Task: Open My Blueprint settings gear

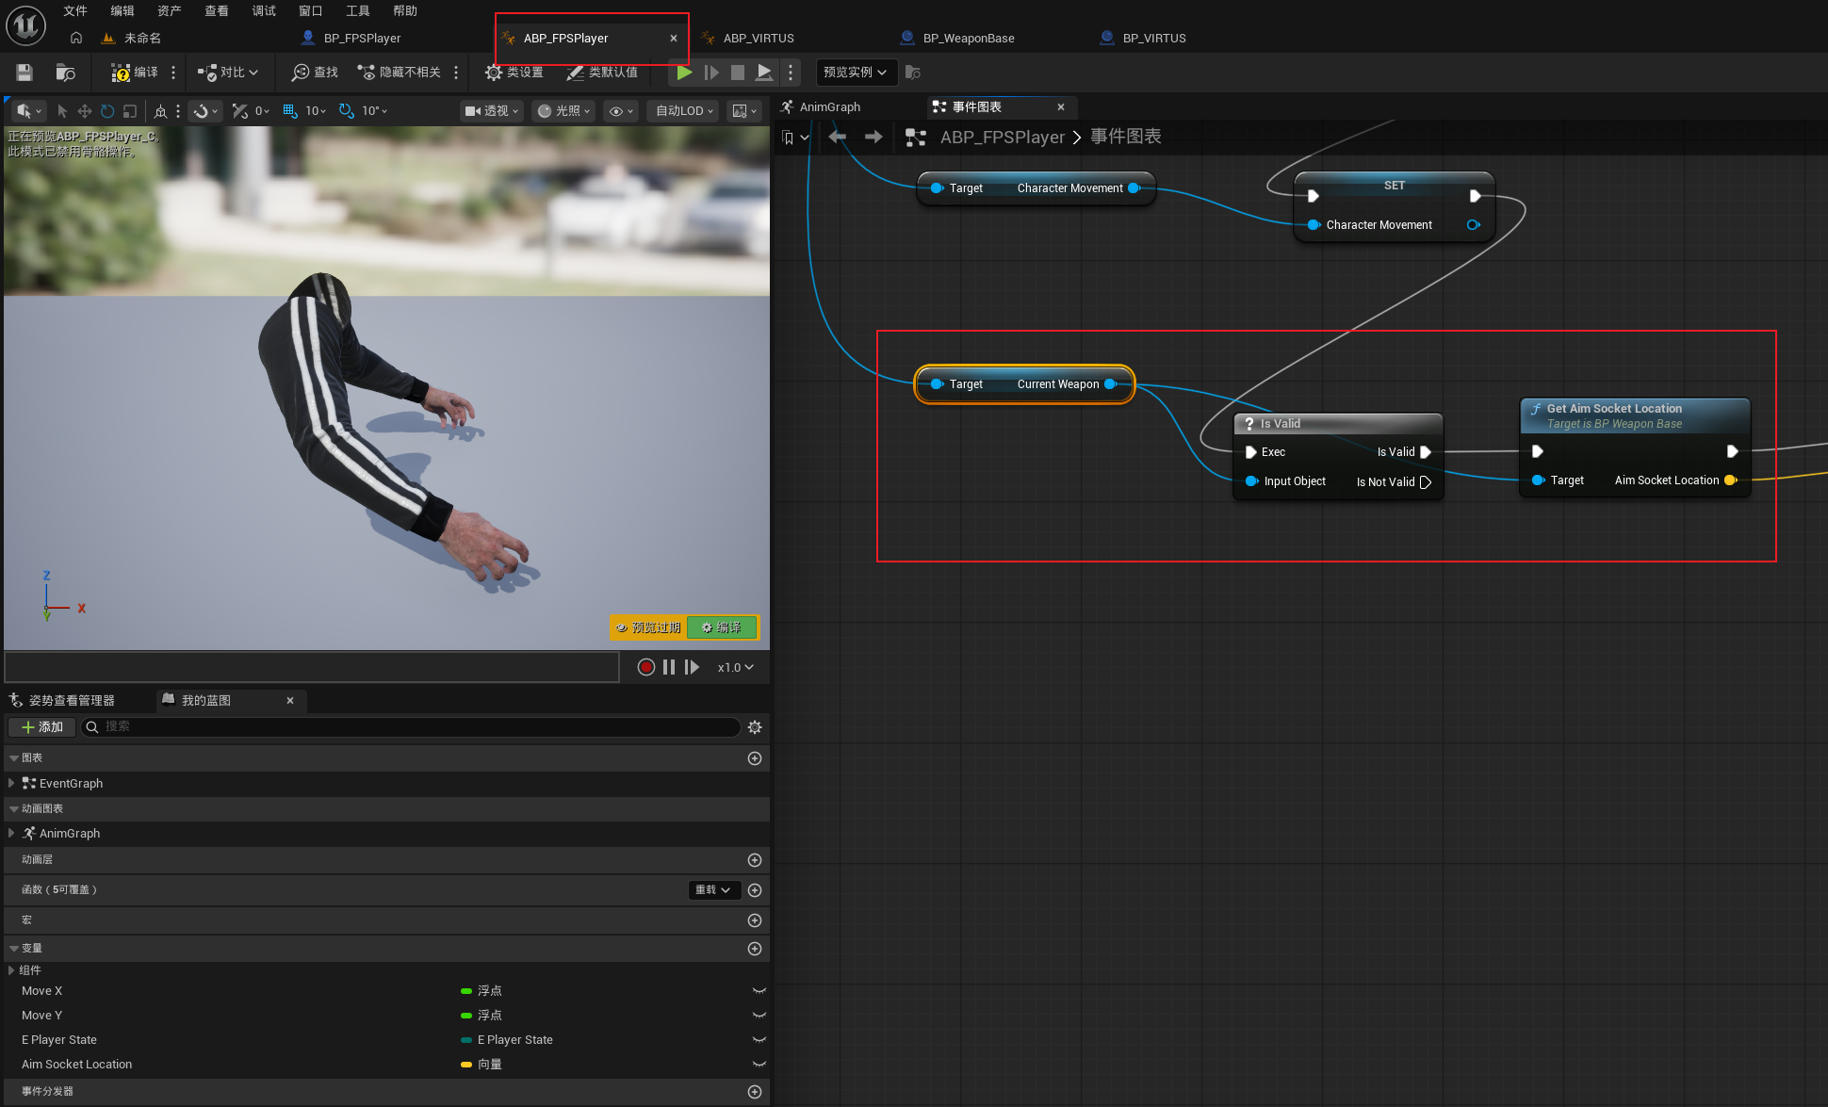Action: coord(755,727)
